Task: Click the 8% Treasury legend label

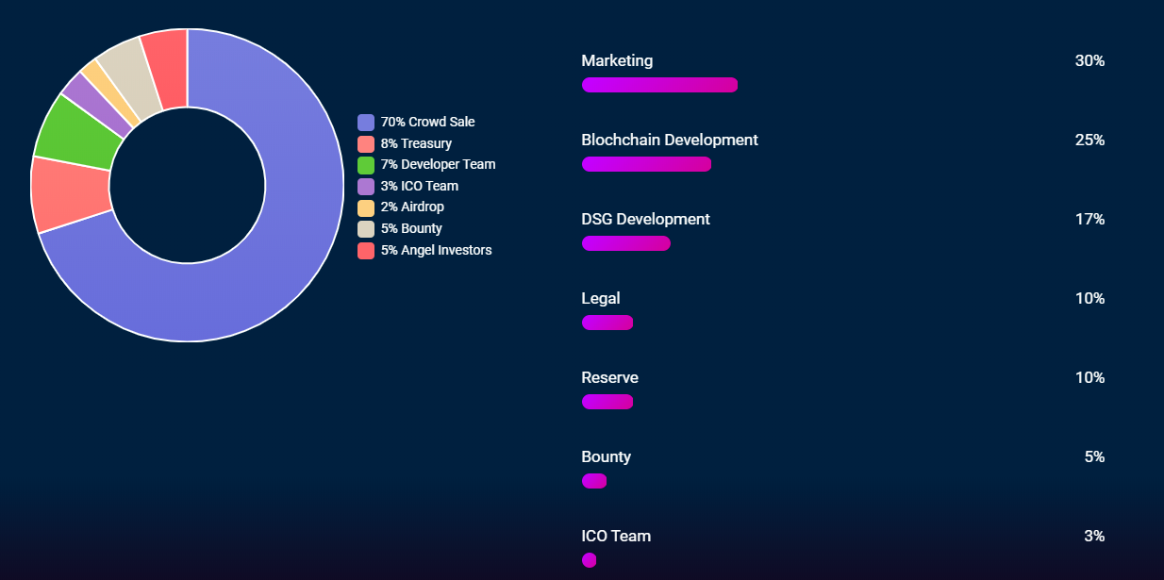Action: pos(416,144)
